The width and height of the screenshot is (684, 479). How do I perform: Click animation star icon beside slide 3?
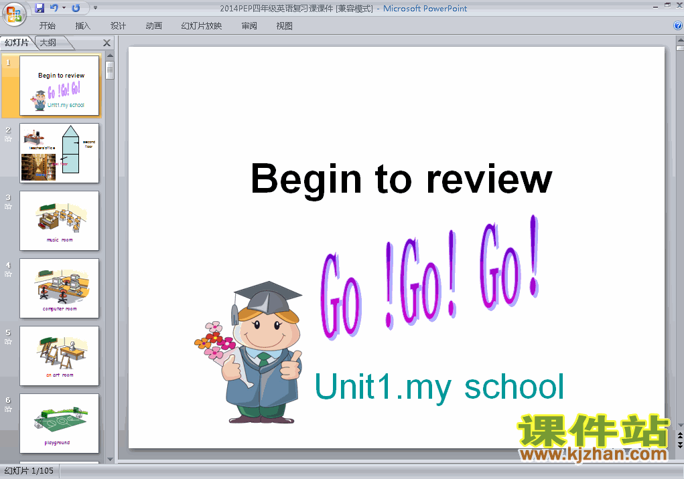click(8, 207)
